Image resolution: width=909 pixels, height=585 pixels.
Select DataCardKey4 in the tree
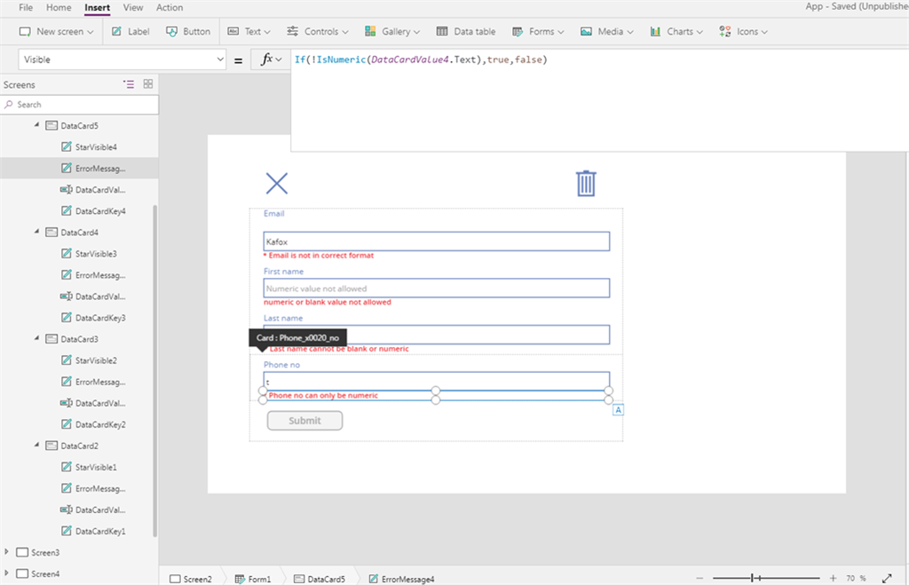point(100,211)
